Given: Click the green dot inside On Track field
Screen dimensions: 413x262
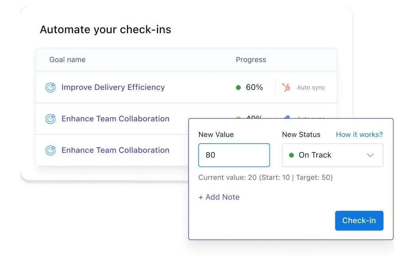Looking at the screenshot, I should 291,155.
